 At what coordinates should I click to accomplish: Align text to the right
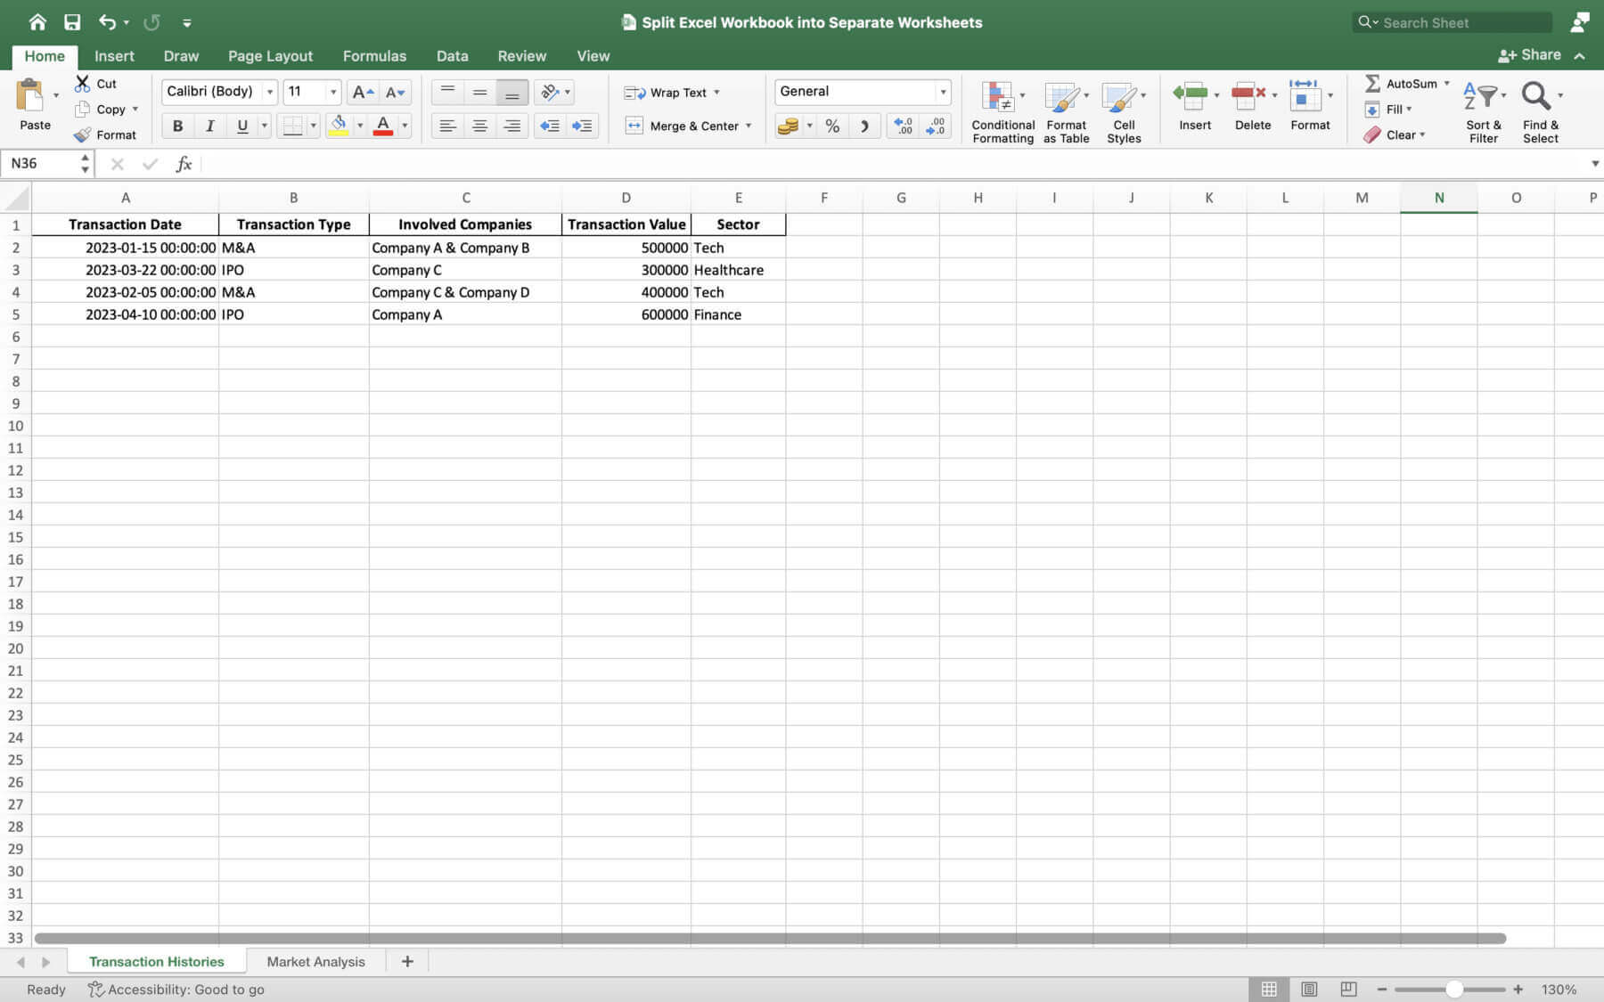click(511, 126)
